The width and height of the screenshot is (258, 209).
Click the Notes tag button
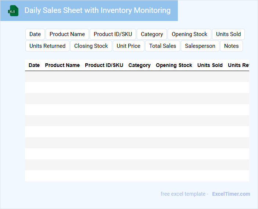(232, 46)
